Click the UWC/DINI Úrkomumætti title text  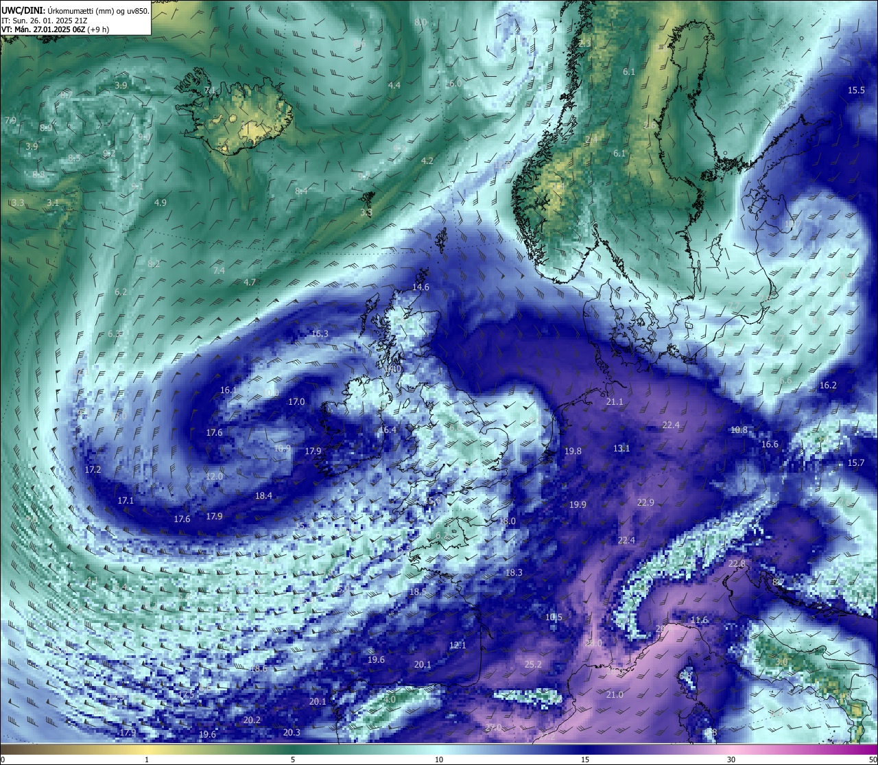pyautogui.click(x=75, y=11)
